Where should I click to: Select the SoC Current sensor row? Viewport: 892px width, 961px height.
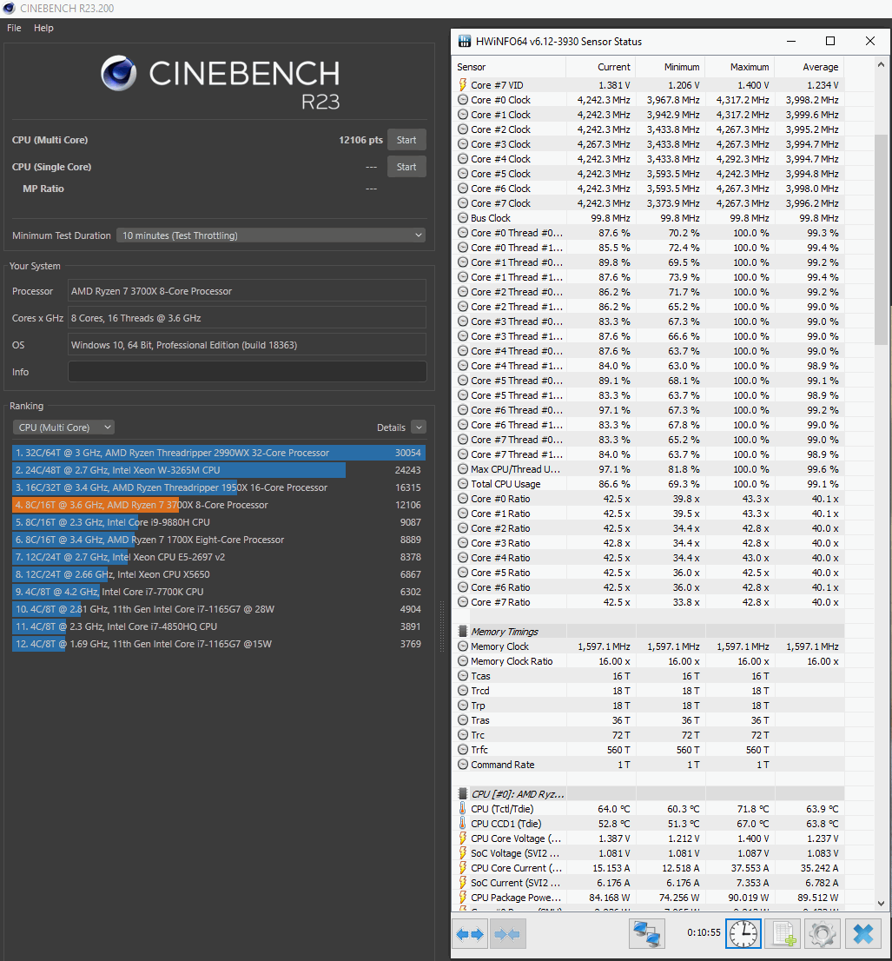649,883
